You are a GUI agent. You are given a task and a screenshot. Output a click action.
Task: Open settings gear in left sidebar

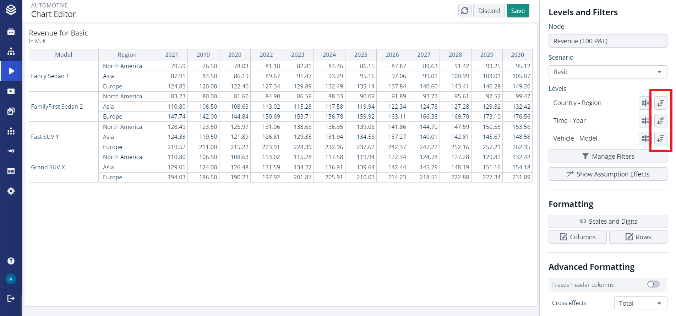tap(11, 191)
